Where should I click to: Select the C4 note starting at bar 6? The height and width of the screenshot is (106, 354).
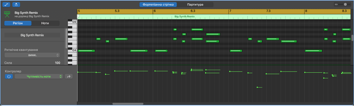pos(161,51)
